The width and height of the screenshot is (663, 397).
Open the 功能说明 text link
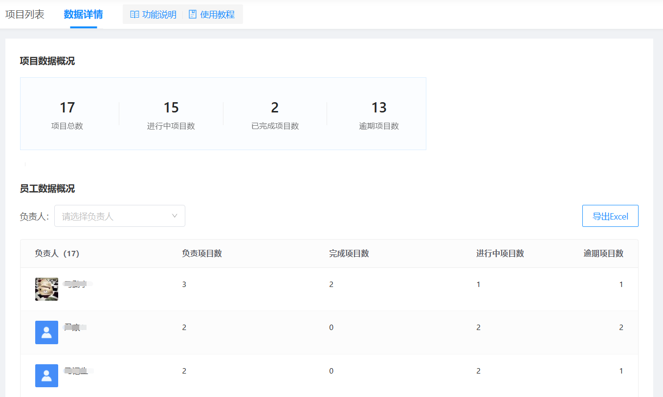(x=159, y=15)
